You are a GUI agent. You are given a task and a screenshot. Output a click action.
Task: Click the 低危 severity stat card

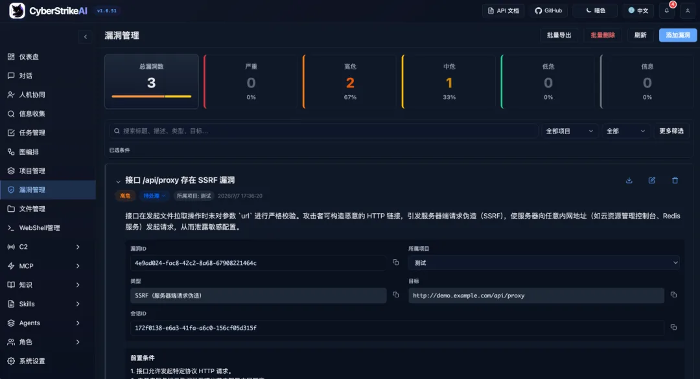[548, 82]
